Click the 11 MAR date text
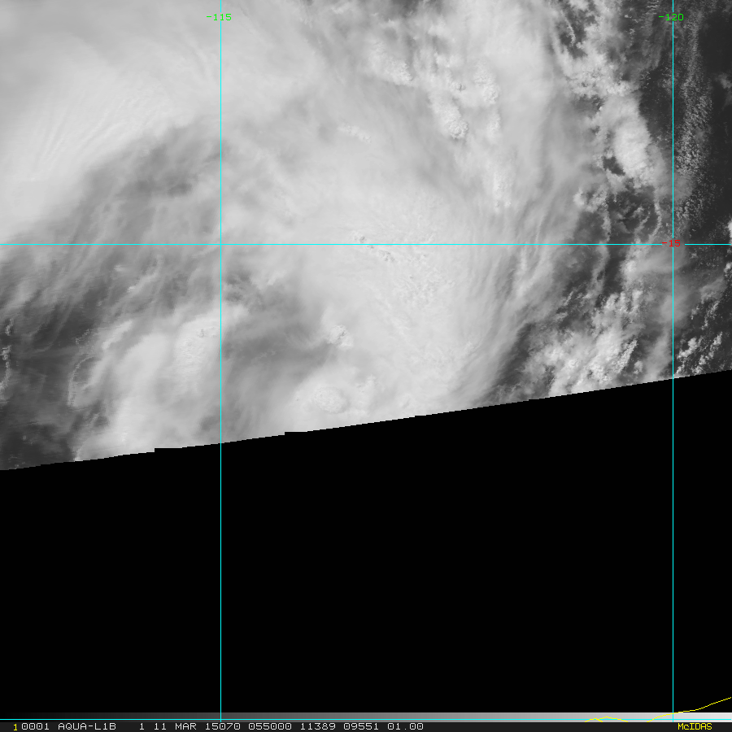This screenshot has width=732, height=732. [x=176, y=726]
